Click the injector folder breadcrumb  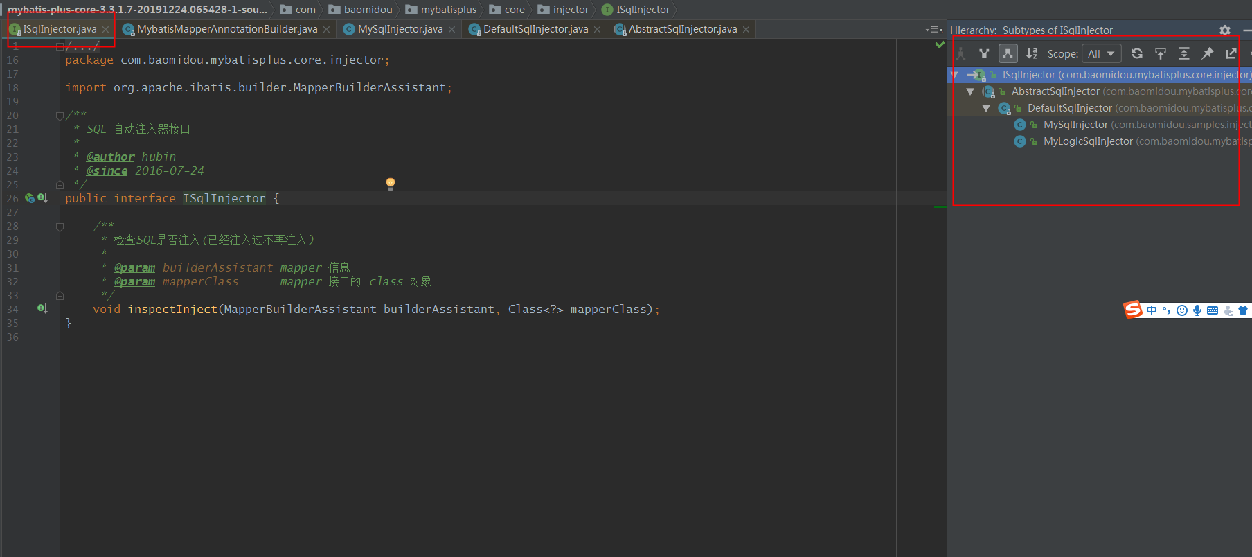click(563, 10)
